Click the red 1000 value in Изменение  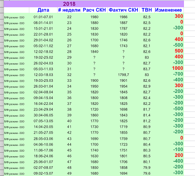177,68
